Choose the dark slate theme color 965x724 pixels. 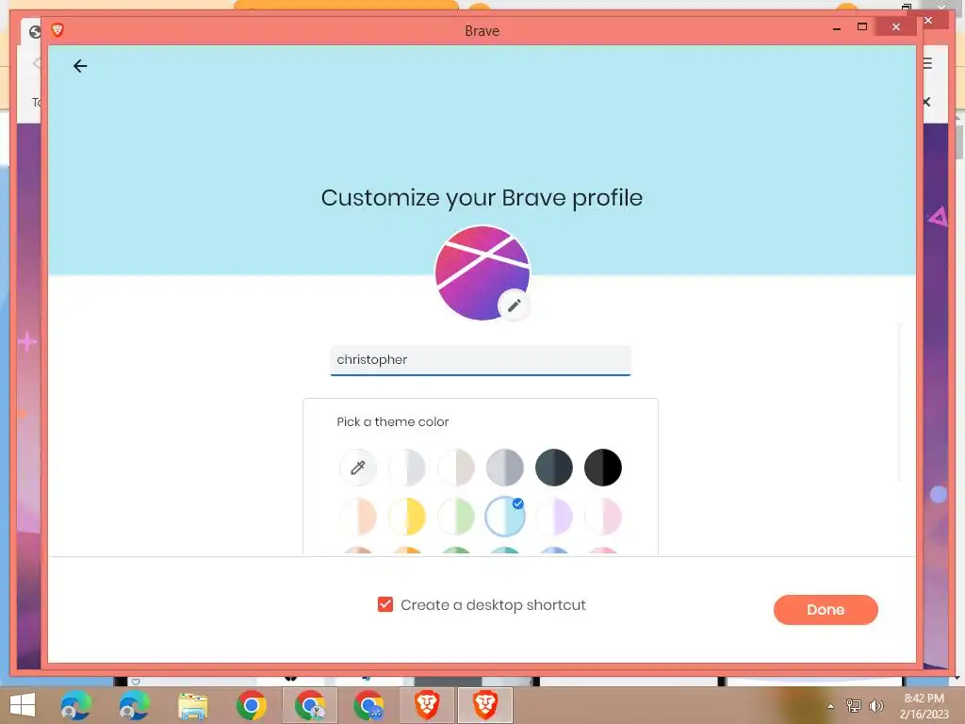[x=554, y=468]
